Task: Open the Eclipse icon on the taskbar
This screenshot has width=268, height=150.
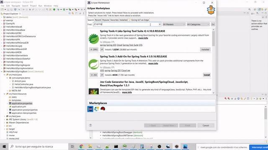Action: [x=177, y=146]
